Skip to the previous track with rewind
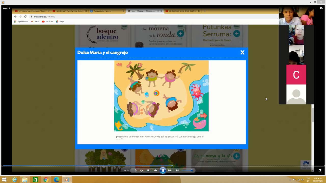 pos(156,170)
